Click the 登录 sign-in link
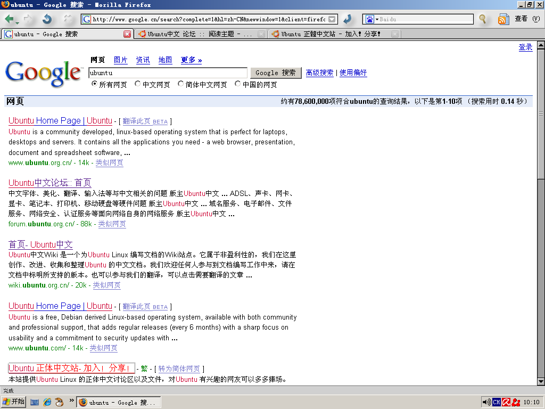Image resolution: width=545 pixels, height=409 pixels. pyautogui.click(x=525, y=47)
